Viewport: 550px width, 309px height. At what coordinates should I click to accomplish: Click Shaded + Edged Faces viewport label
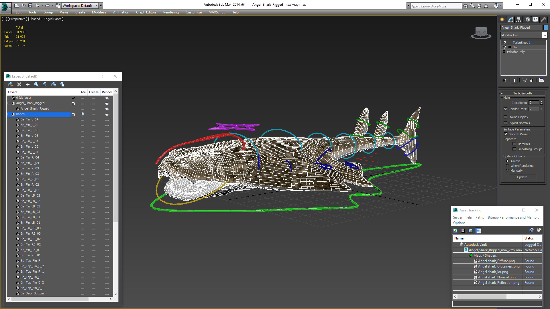(x=46, y=19)
